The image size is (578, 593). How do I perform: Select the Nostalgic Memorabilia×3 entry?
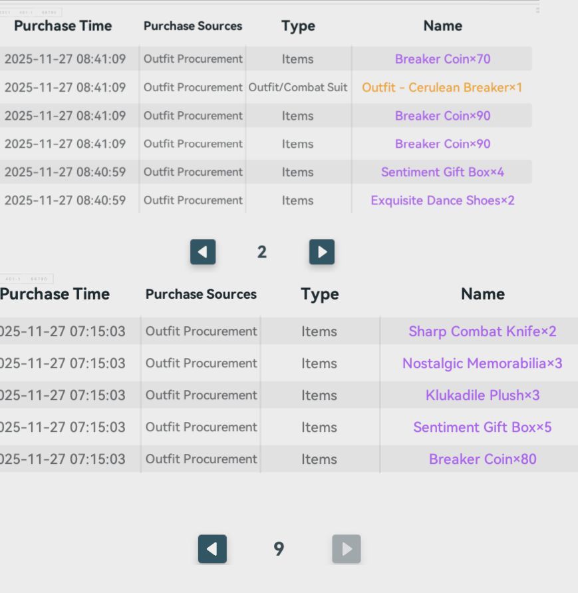pos(482,363)
